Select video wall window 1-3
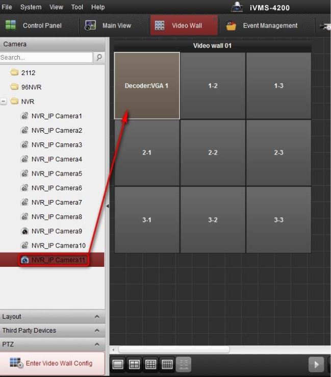Image resolution: width=331 pixels, height=377 pixels. 278,86
